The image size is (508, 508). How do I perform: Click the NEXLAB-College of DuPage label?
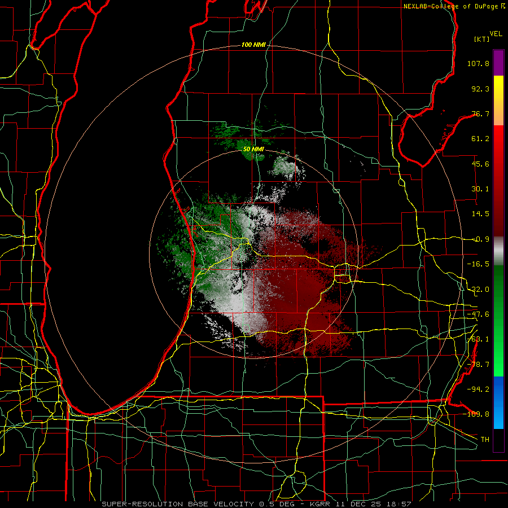click(x=454, y=6)
